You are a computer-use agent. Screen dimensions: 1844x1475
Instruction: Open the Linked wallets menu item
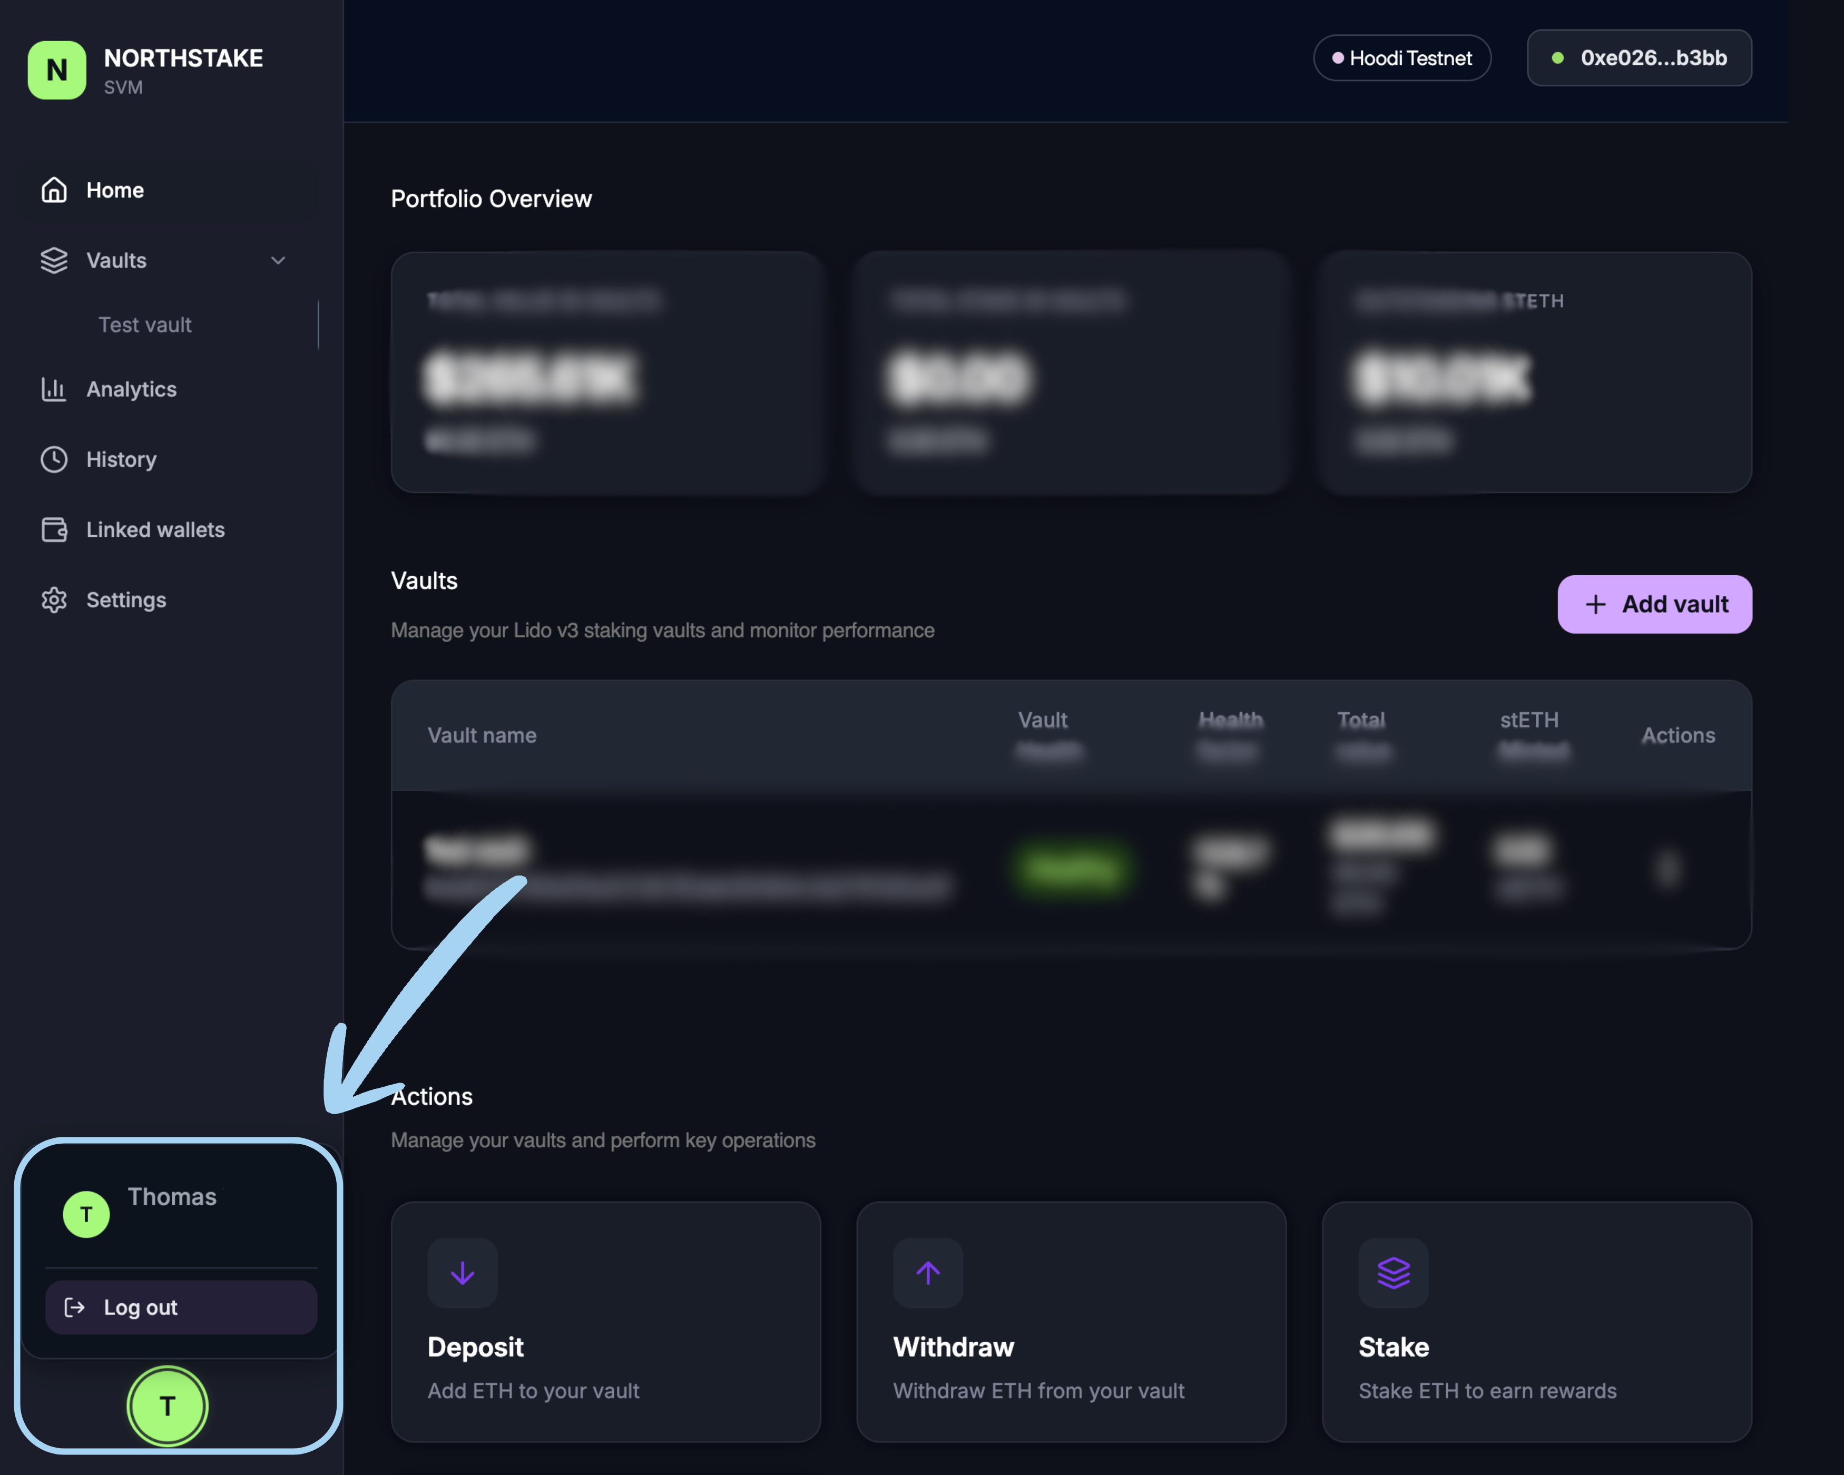(x=155, y=529)
